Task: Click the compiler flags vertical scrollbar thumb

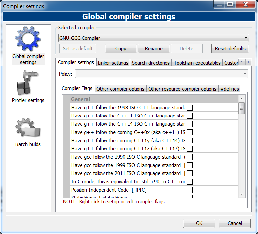Action: [x=241, y=108]
